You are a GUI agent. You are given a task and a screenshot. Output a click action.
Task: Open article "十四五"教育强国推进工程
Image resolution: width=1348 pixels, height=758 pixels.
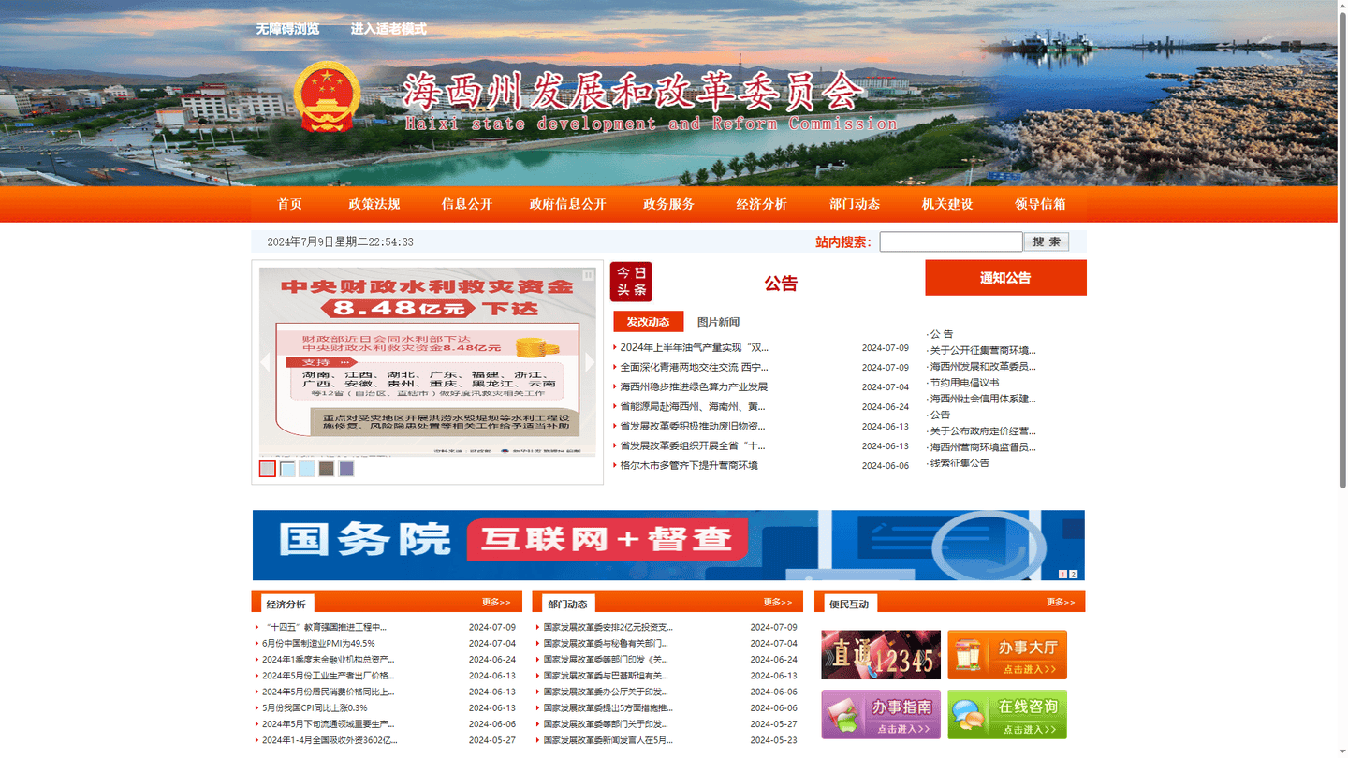[324, 627]
